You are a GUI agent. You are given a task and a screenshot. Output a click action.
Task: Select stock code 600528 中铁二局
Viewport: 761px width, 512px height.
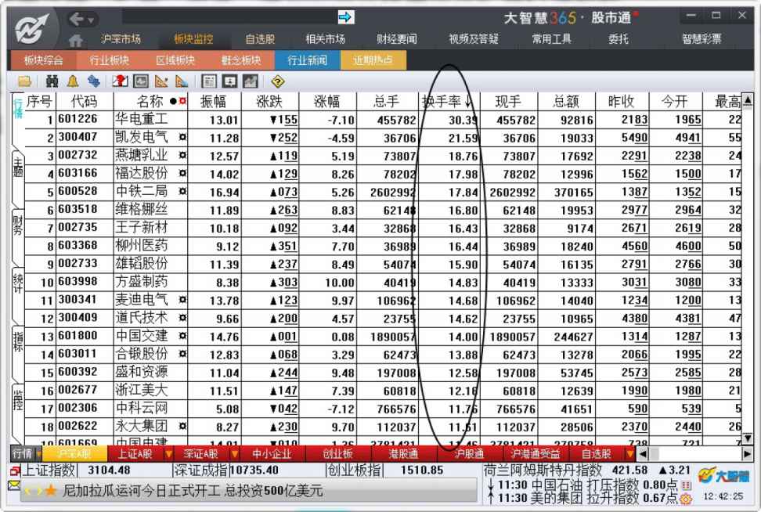[383, 192]
